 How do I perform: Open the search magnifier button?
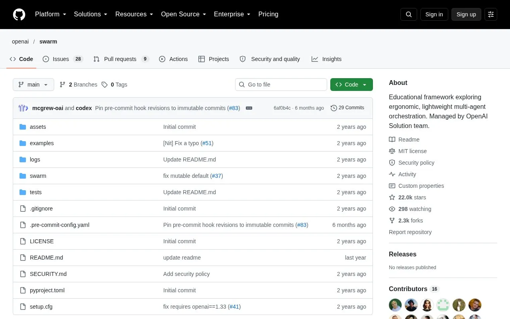click(409, 14)
